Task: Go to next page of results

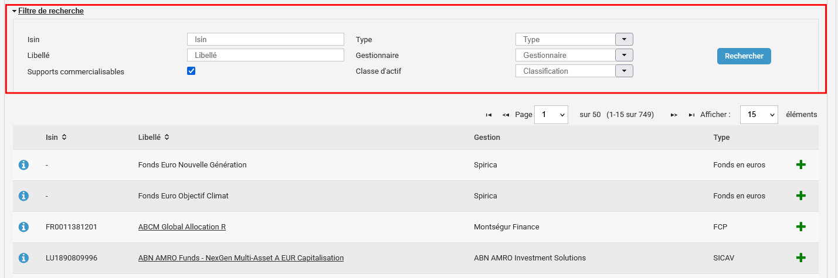Action: [674, 115]
